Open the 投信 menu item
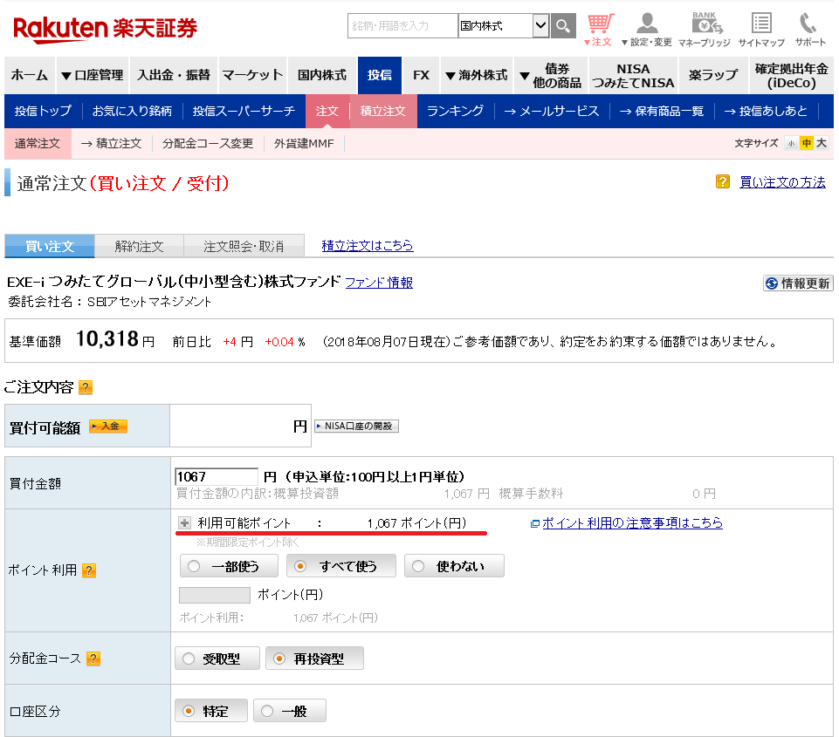Image resolution: width=839 pixels, height=737 pixels. (x=380, y=75)
